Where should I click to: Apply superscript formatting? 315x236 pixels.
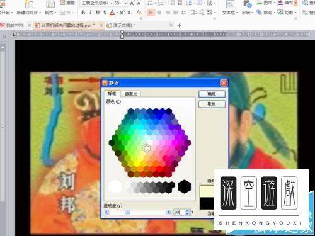click(122, 13)
